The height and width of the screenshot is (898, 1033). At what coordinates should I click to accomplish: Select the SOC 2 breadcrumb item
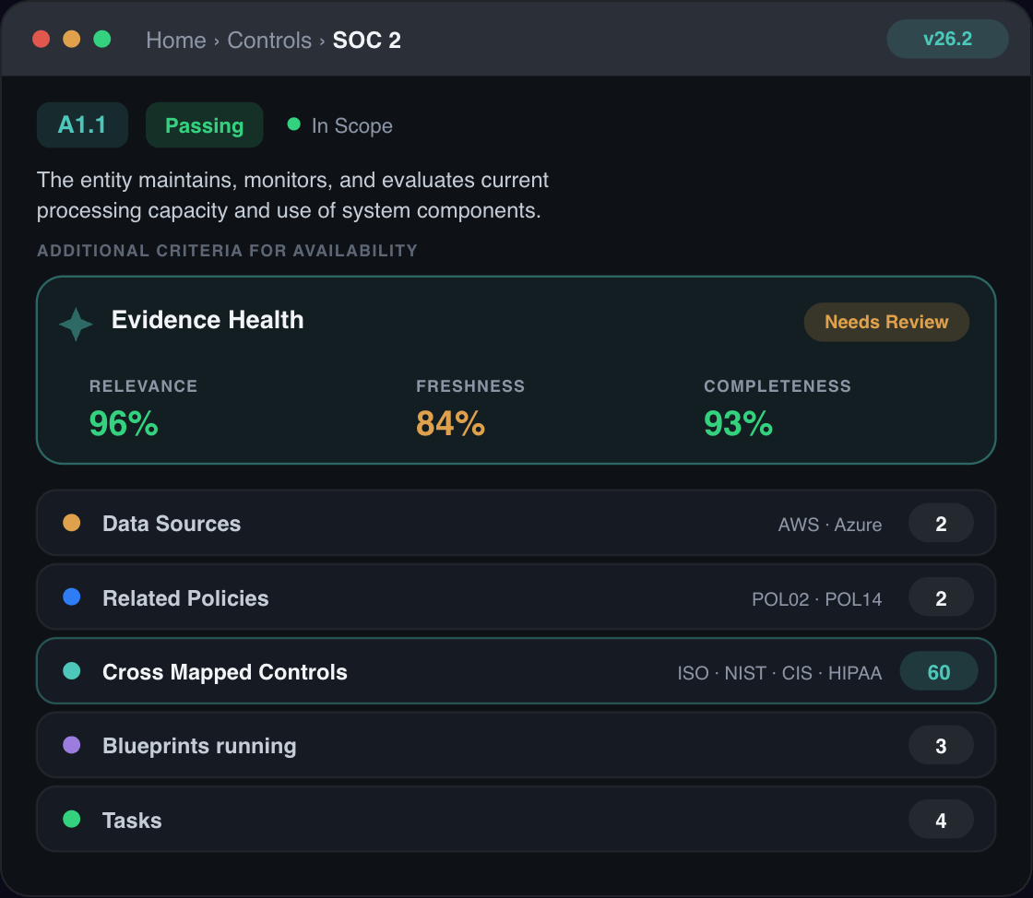[x=367, y=41]
